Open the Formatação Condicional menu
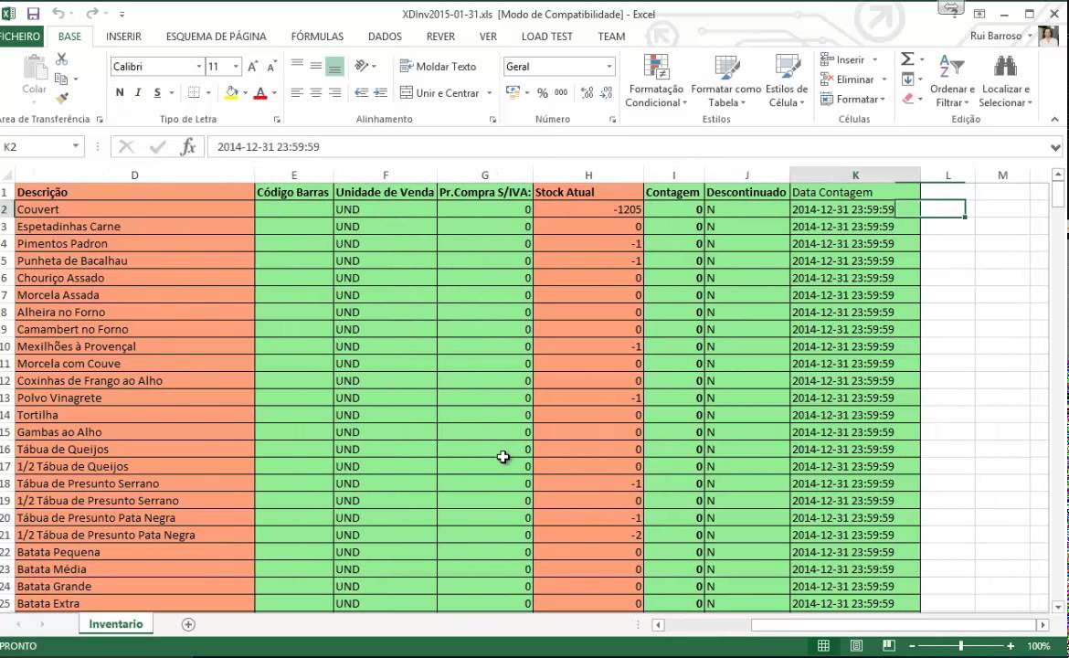 pyautogui.click(x=656, y=80)
